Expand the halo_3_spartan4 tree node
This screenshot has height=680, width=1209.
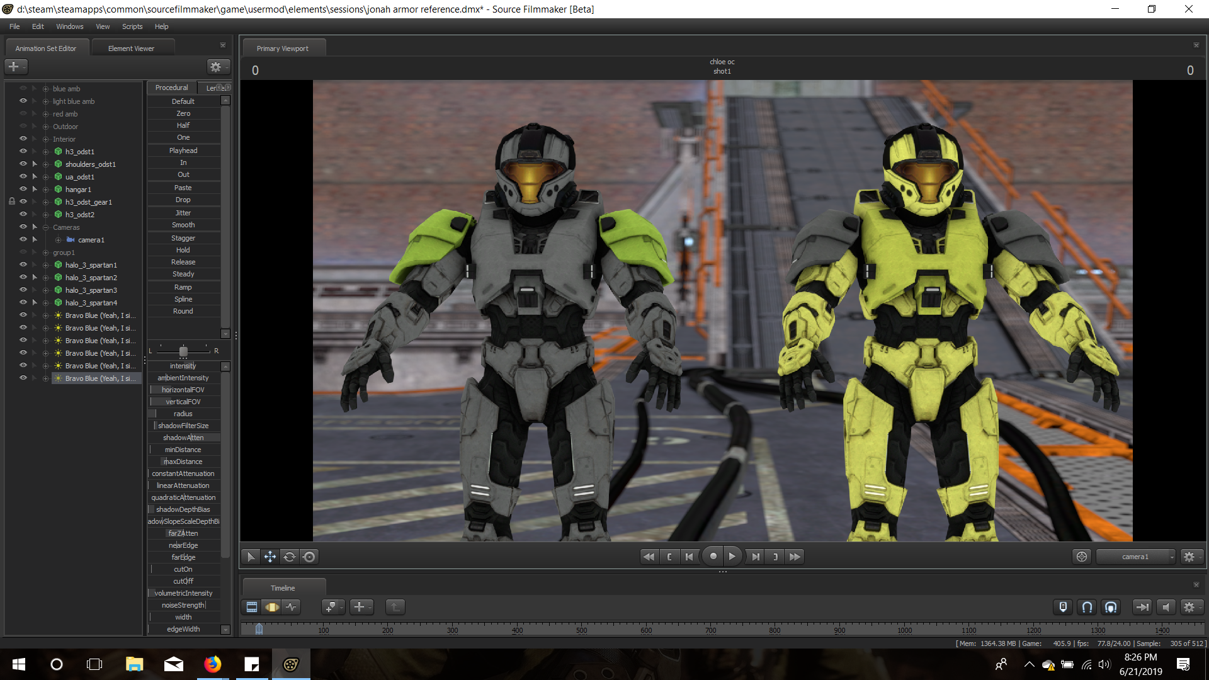pyautogui.click(x=45, y=303)
